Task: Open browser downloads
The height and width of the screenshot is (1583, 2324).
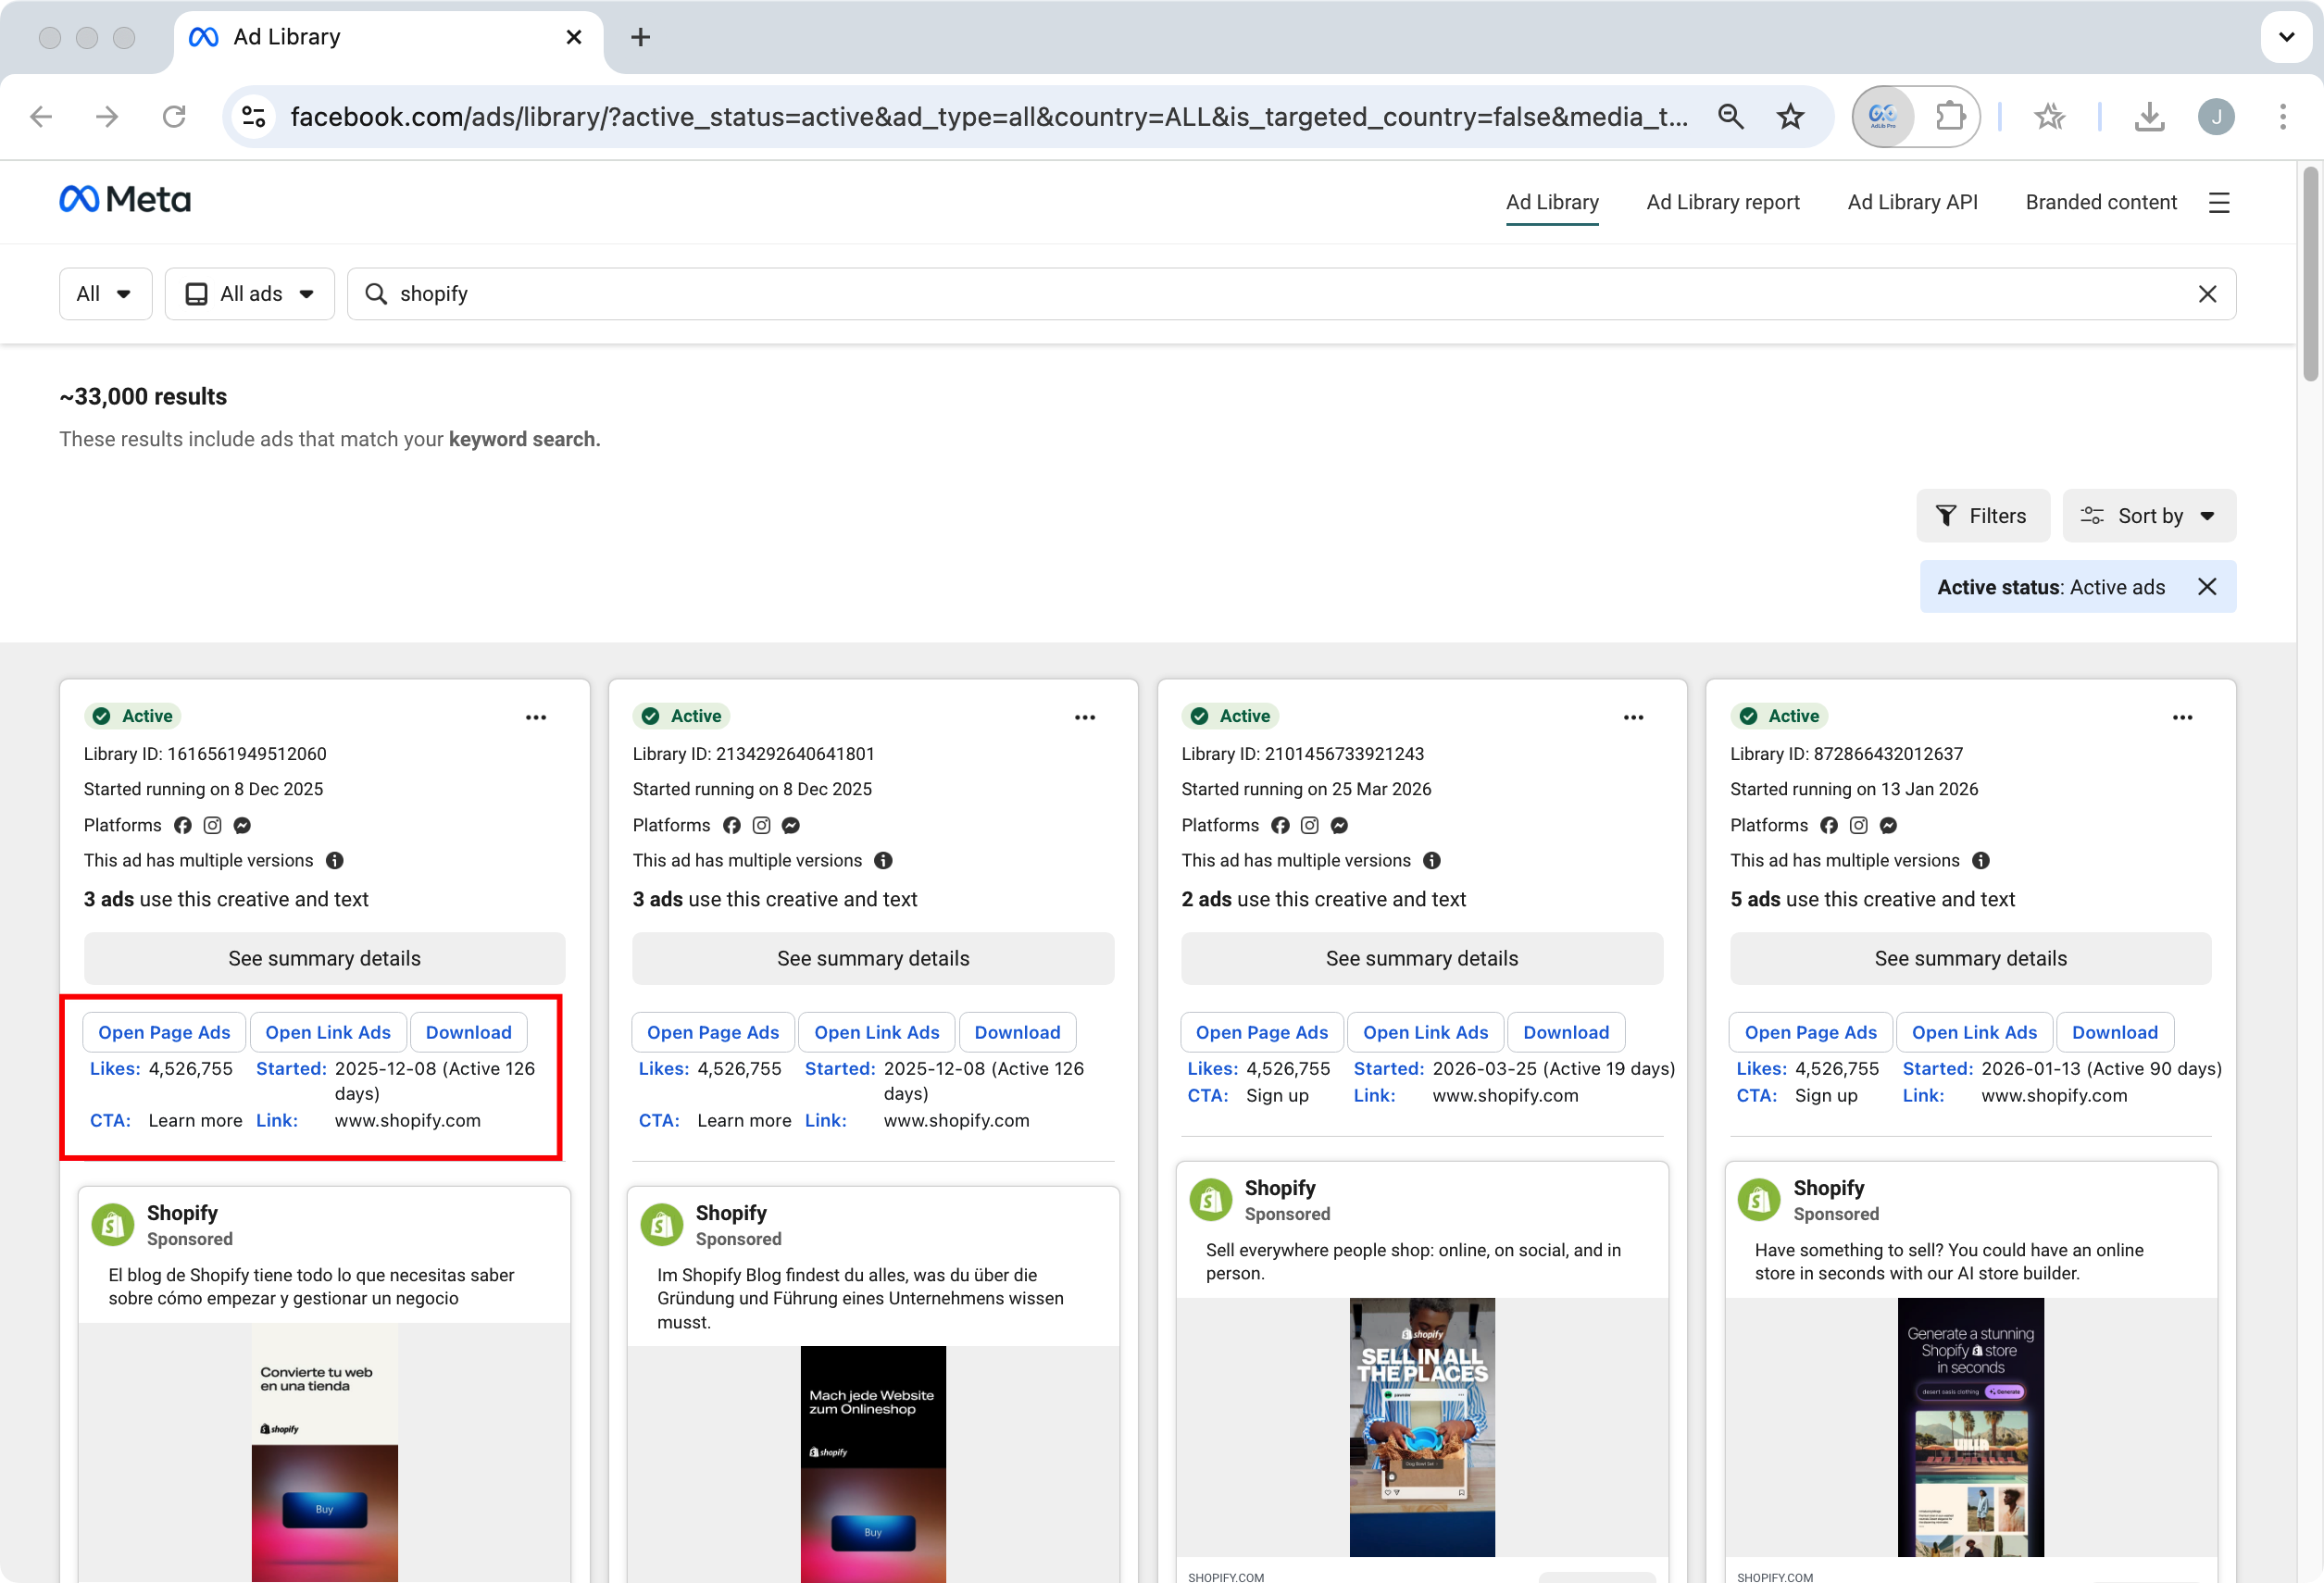Action: click(2149, 117)
